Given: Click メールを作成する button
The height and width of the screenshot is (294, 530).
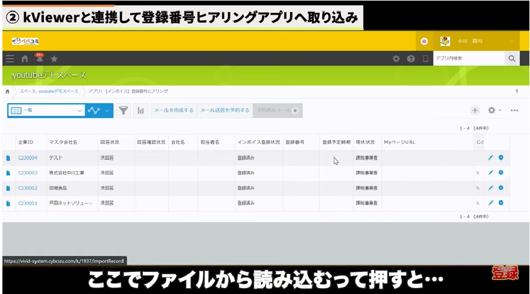Looking at the screenshot, I should tap(173, 110).
